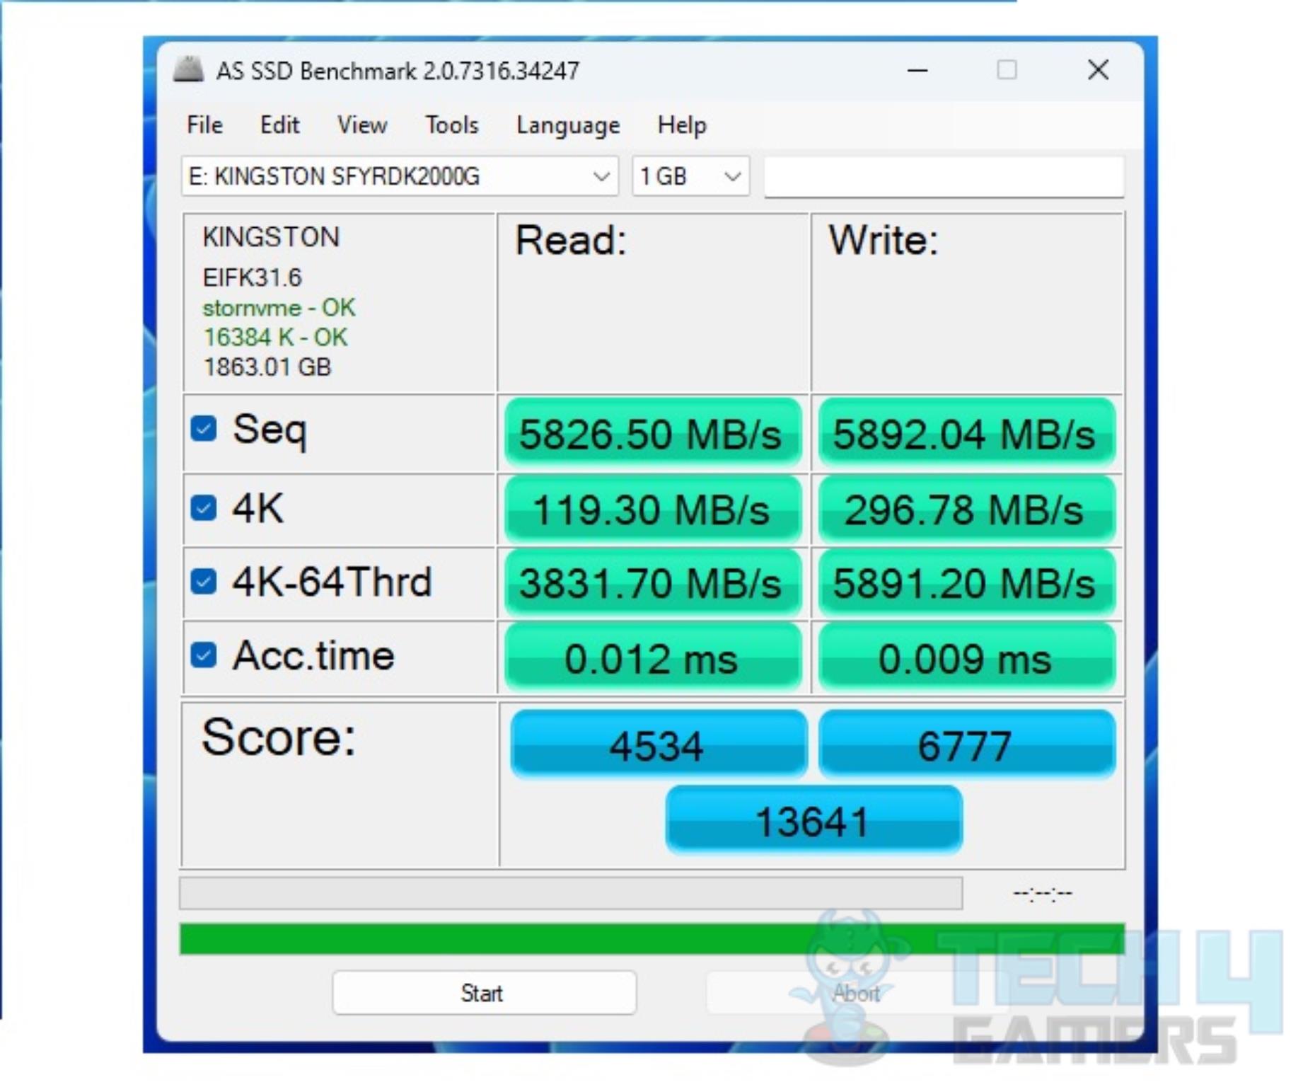This screenshot has height=1087, width=1303.
Task: Expand the KINGSTON SFYRDK2000G drive dropdown
Action: 400,176
